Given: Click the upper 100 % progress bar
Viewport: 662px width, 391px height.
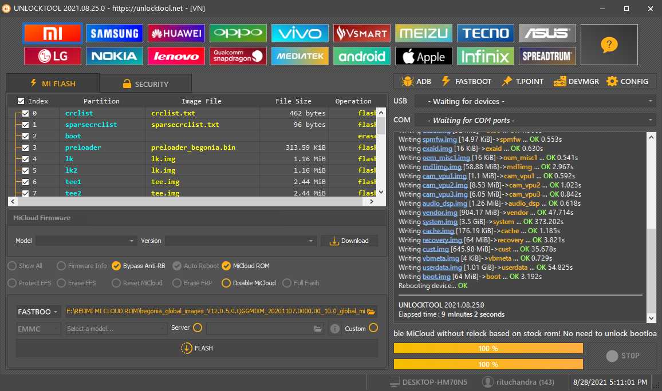Looking at the screenshot, I should [488, 349].
